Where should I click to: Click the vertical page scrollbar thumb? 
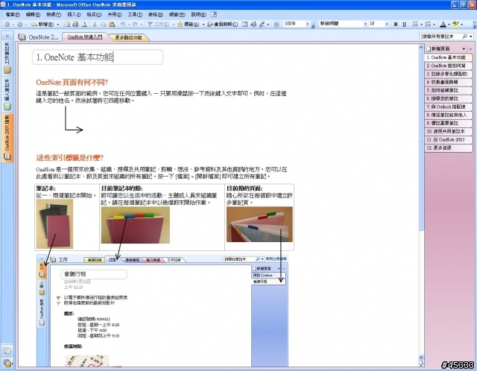tap(421, 140)
